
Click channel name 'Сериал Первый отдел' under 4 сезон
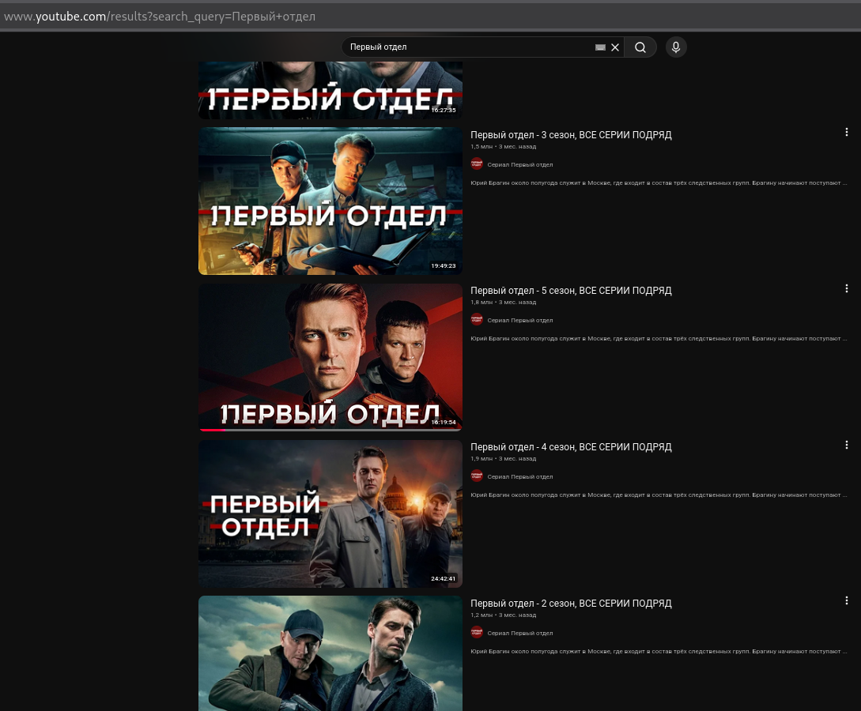point(520,476)
